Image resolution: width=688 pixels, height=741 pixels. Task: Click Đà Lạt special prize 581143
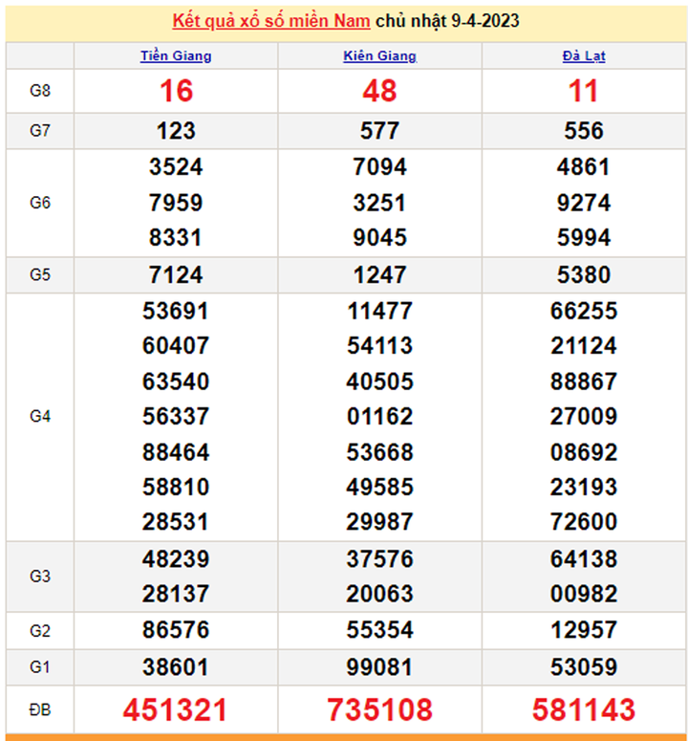[x=583, y=709]
